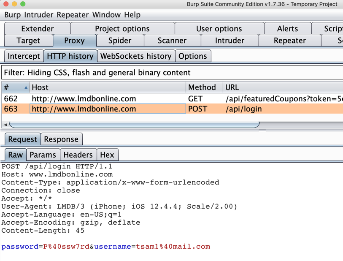The width and height of the screenshot is (343, 261).
Task: Select the Raw view tab
Action: 16,155
